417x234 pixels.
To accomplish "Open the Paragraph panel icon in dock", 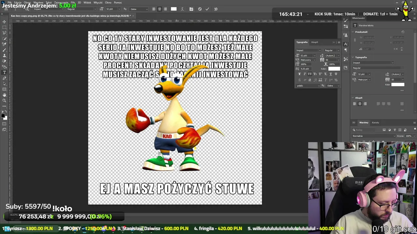I will [346, 50].
